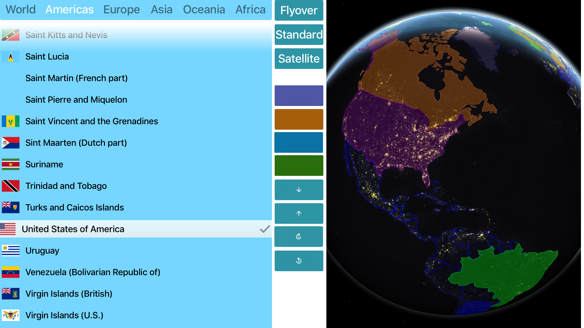Click the United States flag icon

click(8, 229)
